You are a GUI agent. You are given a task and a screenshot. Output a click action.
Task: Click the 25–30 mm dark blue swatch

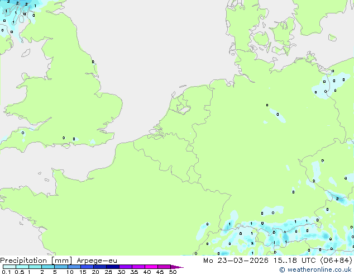(x=113, y=267)
